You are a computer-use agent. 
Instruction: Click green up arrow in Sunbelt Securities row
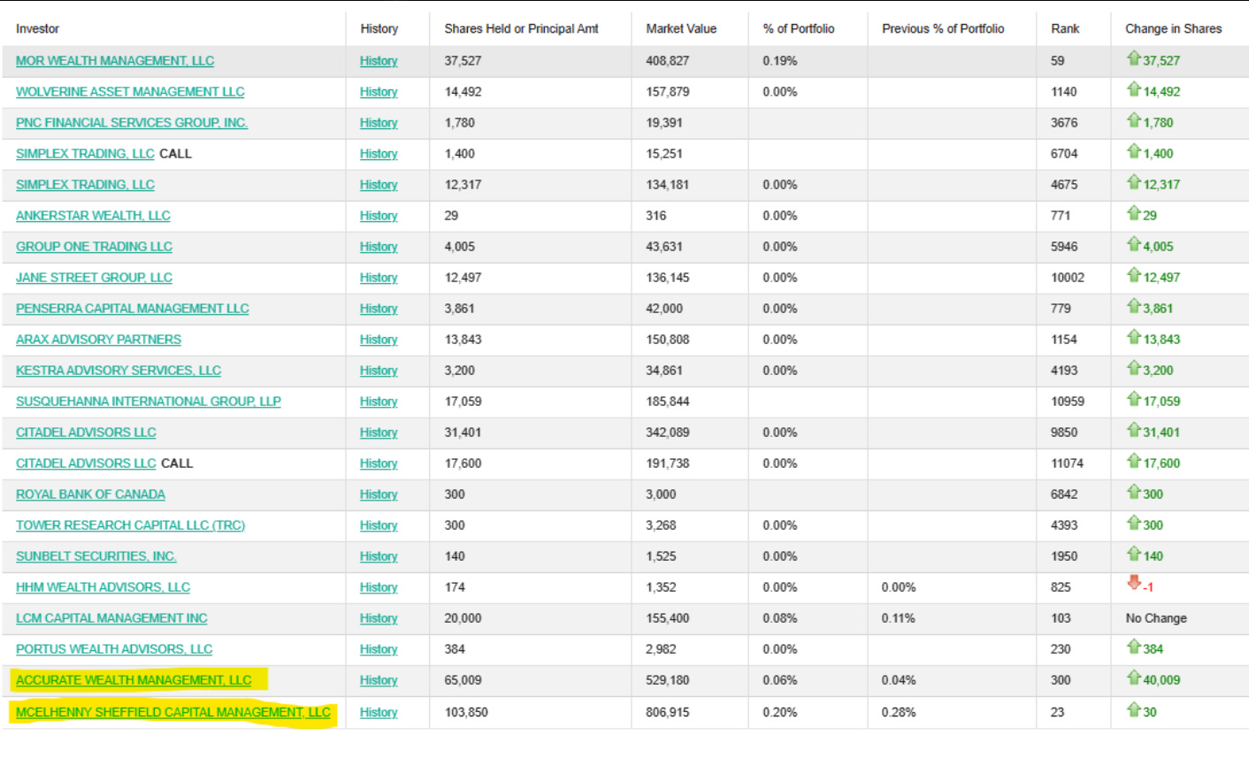pos(1133,554)
